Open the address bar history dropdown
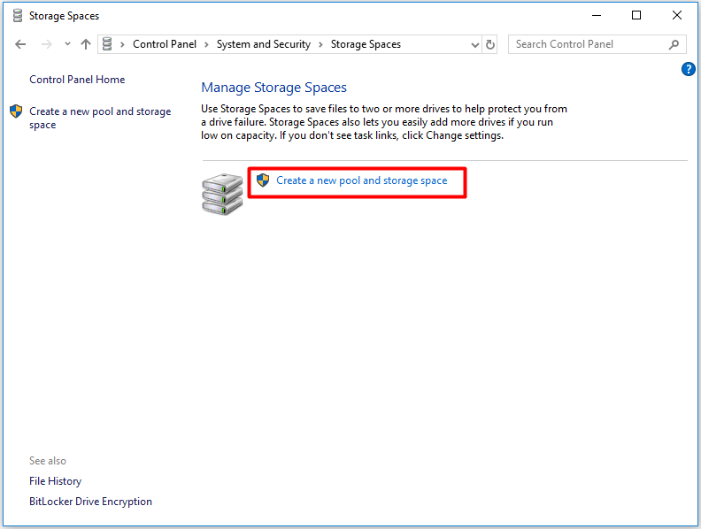This screenshot has width=701, height=529. pos(475,45)
